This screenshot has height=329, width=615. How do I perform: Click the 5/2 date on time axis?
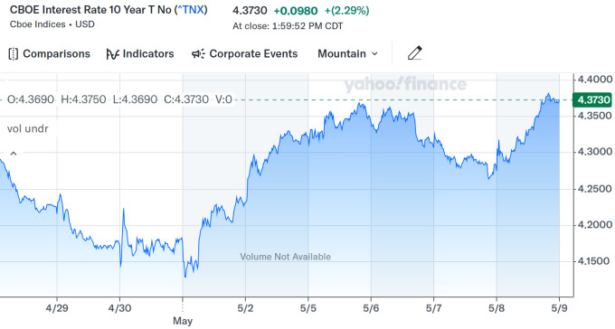[x=245, y=308]
